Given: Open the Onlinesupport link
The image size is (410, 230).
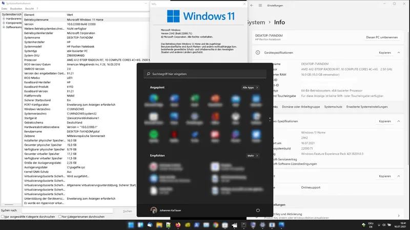Looking at the screenshot, I should pyautogui.click(x=311, y=187).
